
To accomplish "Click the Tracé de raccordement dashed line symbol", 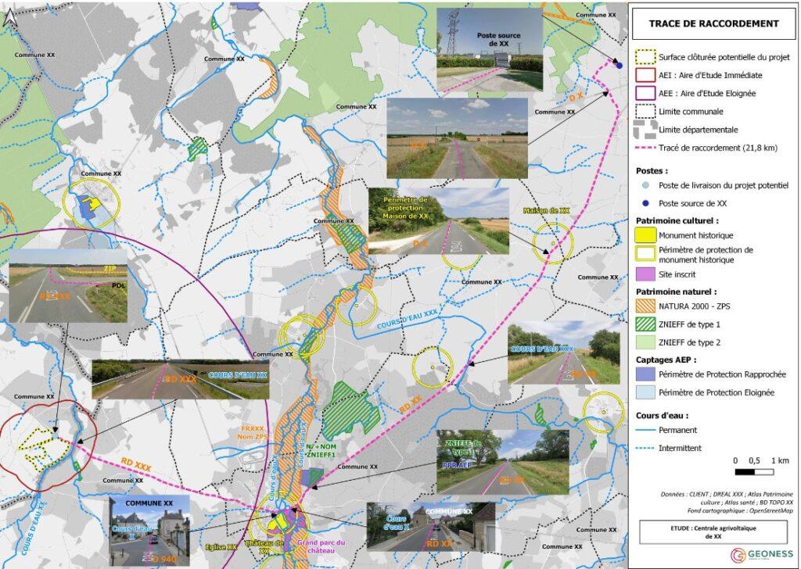I will pos(645,147).
